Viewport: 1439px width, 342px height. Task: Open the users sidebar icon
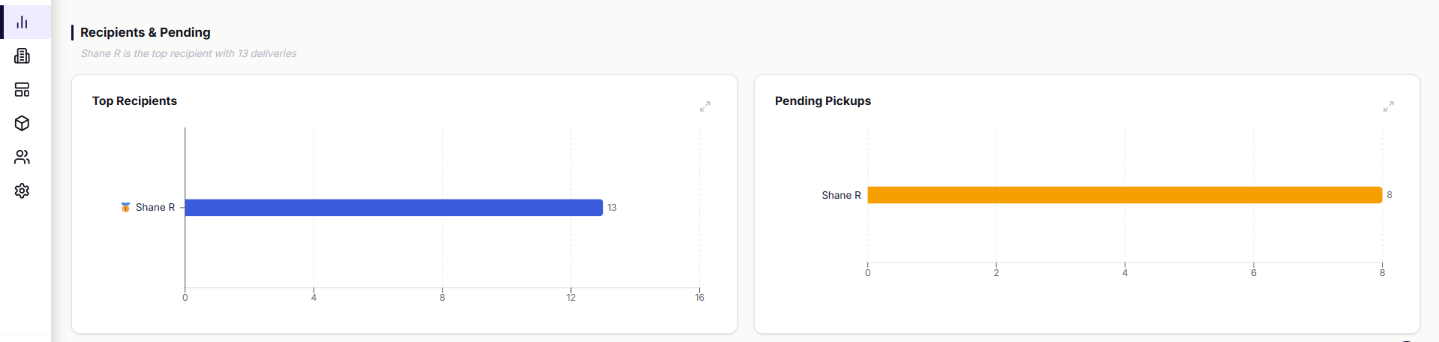pos(23,157)
